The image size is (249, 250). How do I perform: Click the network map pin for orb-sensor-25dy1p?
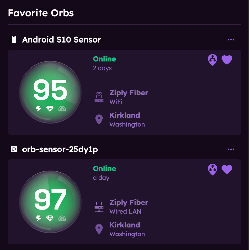coord(212,169)
